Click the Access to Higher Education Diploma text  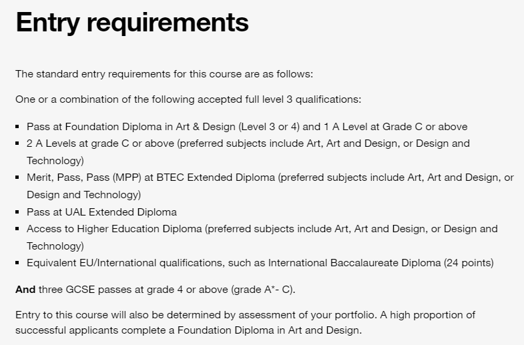point(114,229)
